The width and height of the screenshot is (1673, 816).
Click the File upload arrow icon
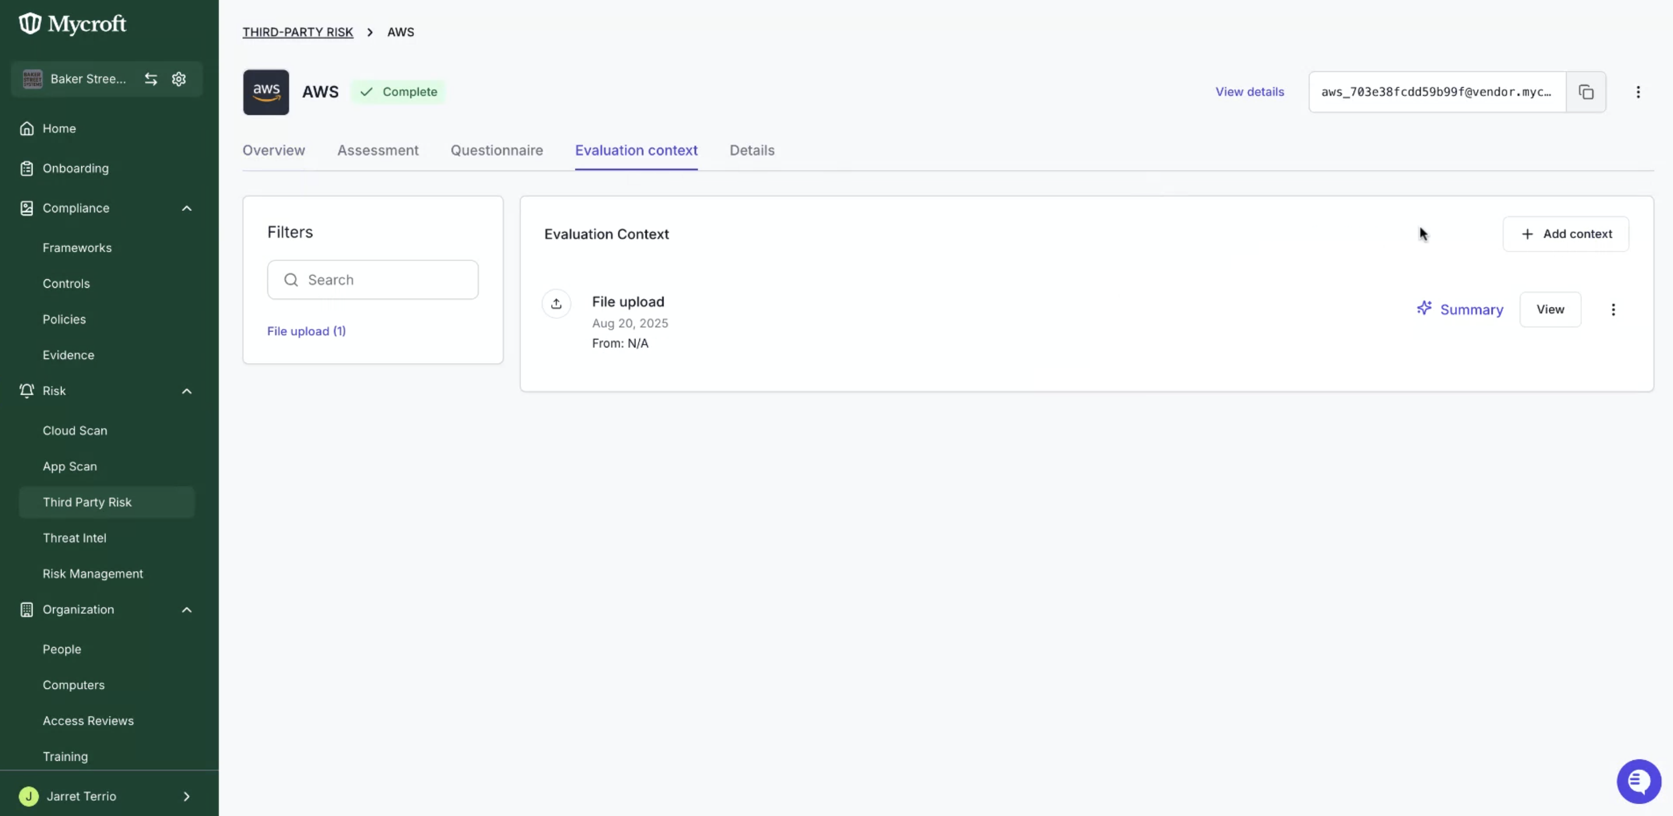[556, 304]
